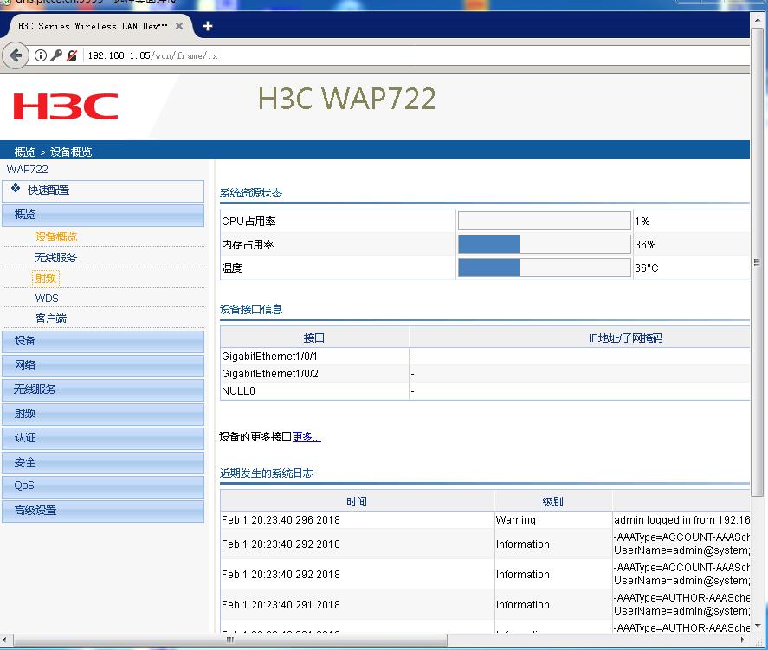Click the browser back arrow button
Image resolution: width=768 pixels, height=650 pixels.
pos(16,55)
